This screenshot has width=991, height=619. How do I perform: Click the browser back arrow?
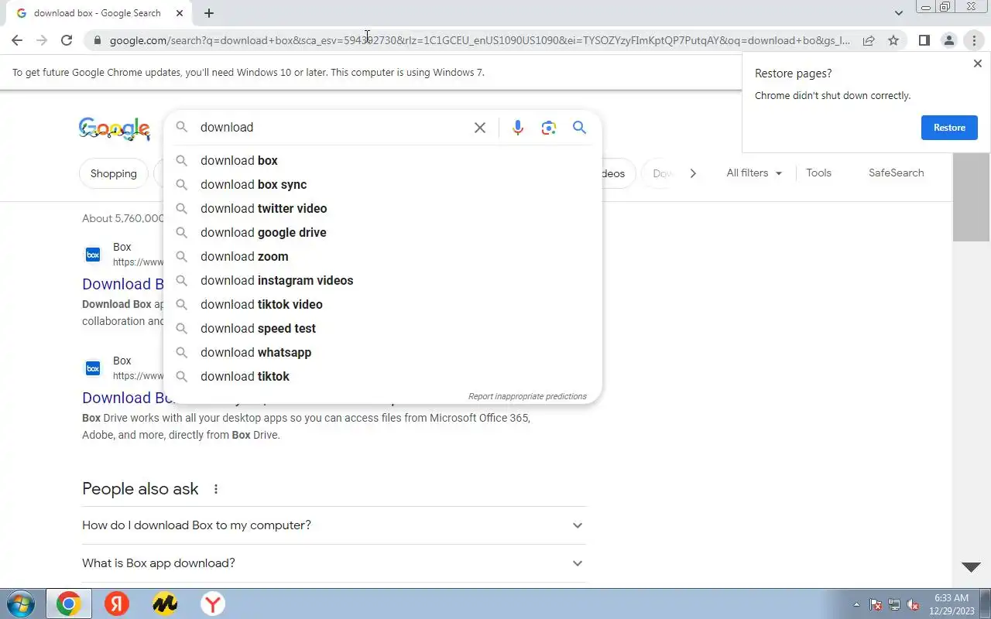[x=17, y=40]
